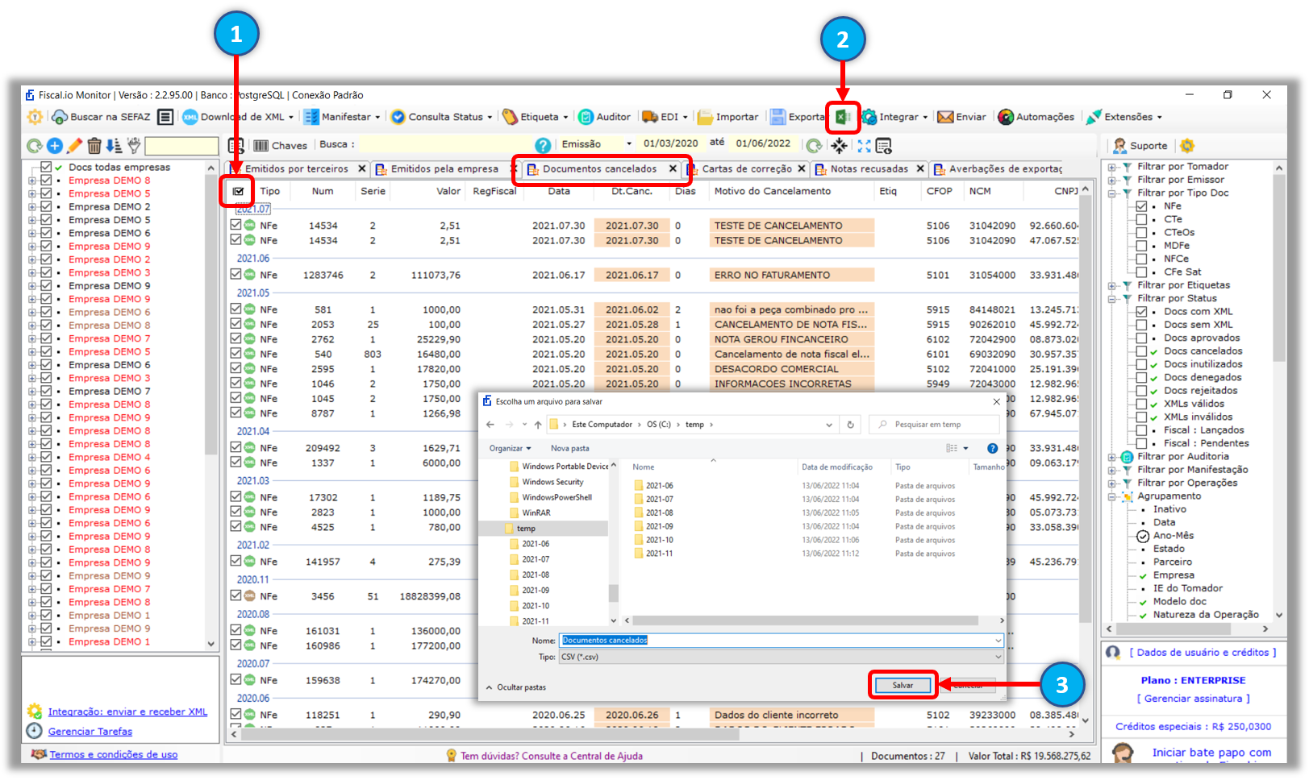Switch to Notas recusadas tab

click(869, 169)
